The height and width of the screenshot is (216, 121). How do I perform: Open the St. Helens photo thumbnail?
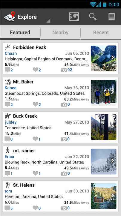tap(104, 196)
